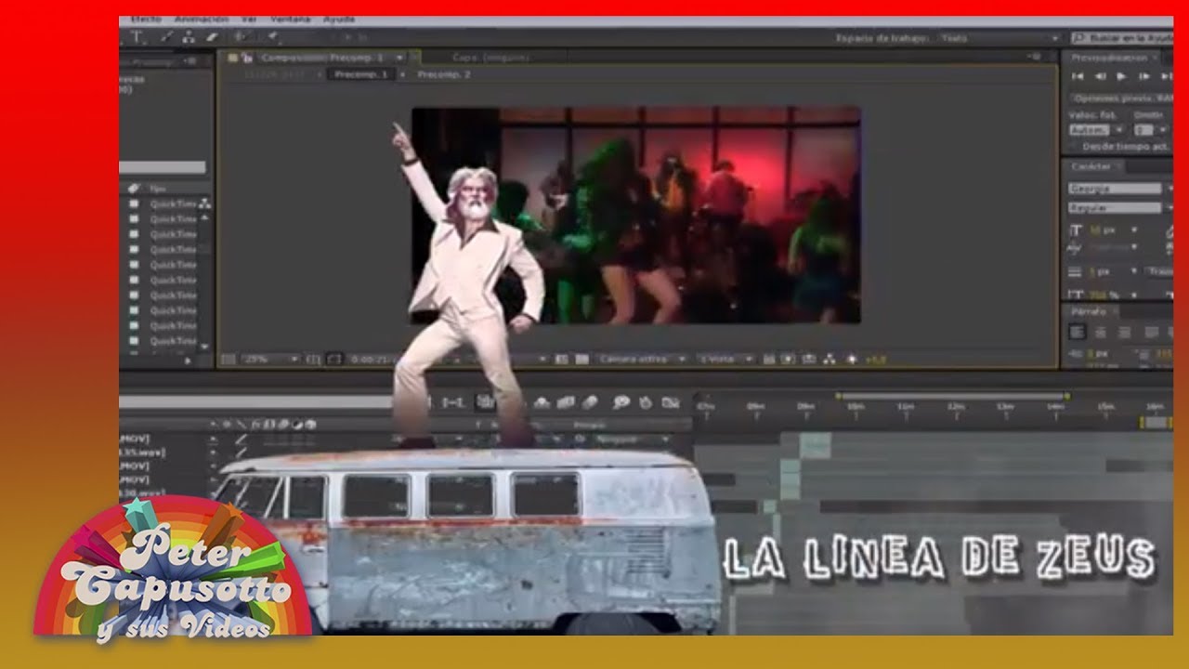Toggle the shy layers icon in timeline

coord(542,402)
